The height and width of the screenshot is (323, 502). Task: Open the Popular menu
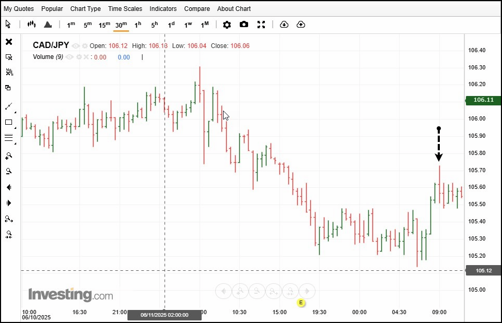(52, 9)
